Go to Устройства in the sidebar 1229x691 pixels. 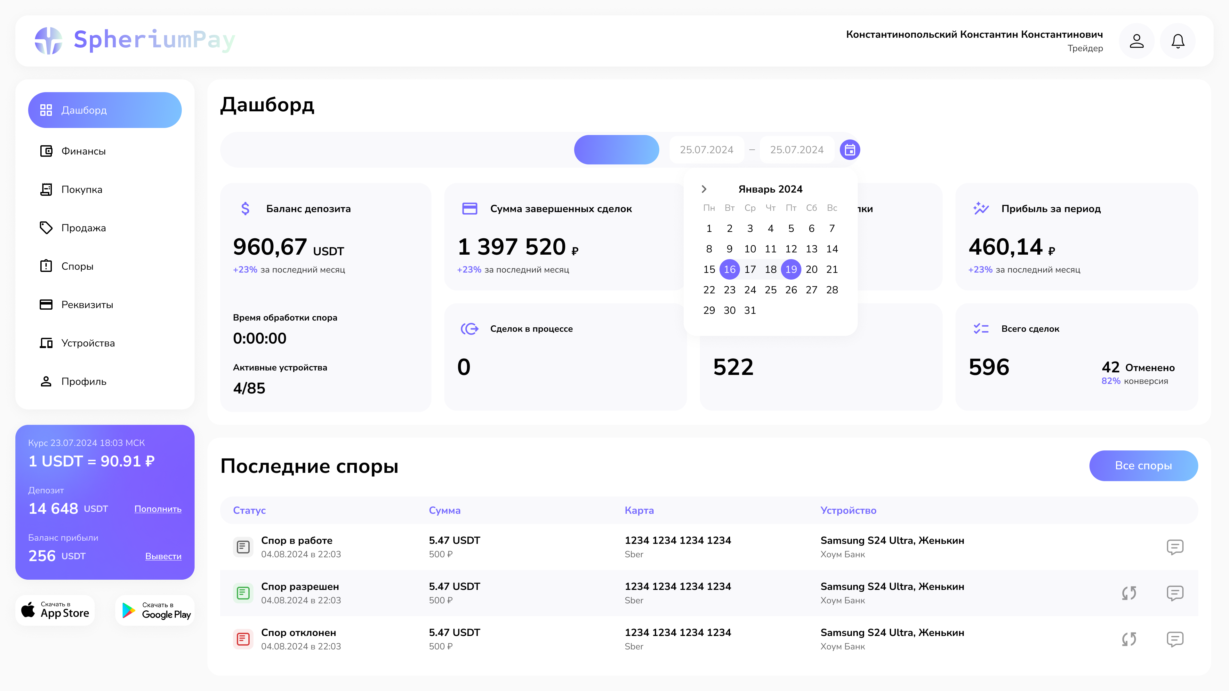(x=88, y=343)
